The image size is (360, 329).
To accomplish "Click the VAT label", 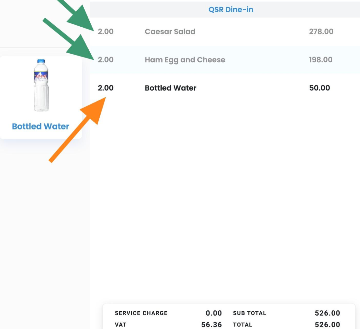I will click(x=121, y=325).
